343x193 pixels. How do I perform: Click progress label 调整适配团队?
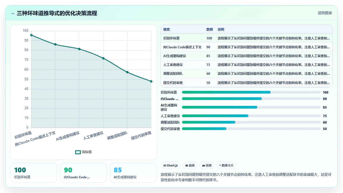pyautogui.click(x=170, y=122)
